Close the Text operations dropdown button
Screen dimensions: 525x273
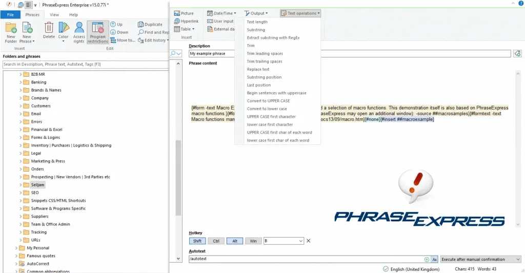coord(300,13)
